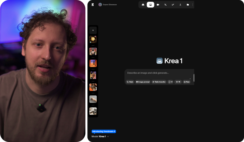
Task: Click the Krea 1 image icon
Action: coord(160,61)
